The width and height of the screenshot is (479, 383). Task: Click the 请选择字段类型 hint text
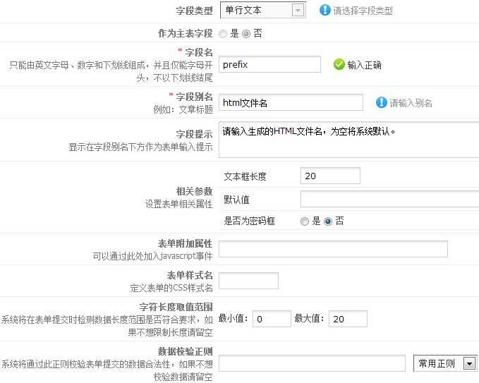[x=363, y=11]
